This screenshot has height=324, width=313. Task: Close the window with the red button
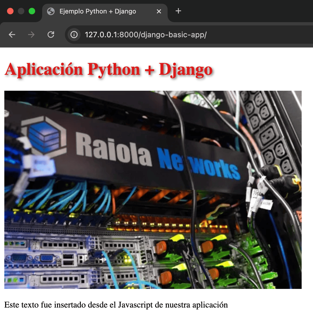(x=10, y=11)
